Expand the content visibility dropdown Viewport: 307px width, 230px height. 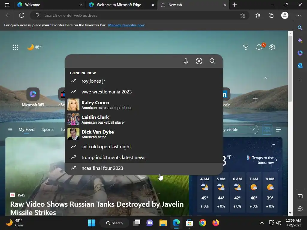point(240,129)
